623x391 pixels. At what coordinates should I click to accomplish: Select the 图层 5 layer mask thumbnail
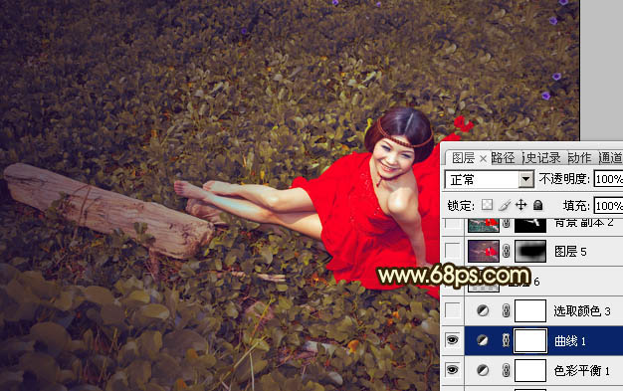[x=530, y=251]
